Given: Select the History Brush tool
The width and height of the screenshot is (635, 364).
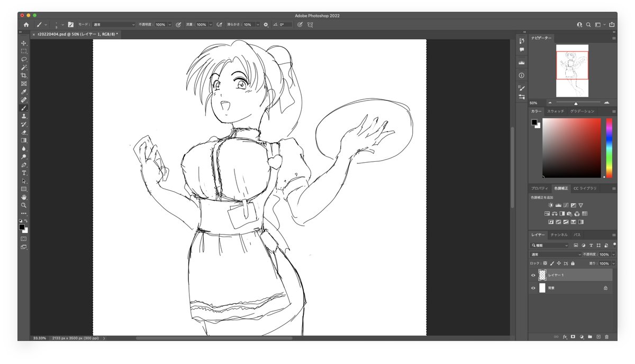Looking at the screenshot, I should tap(24, 124).
